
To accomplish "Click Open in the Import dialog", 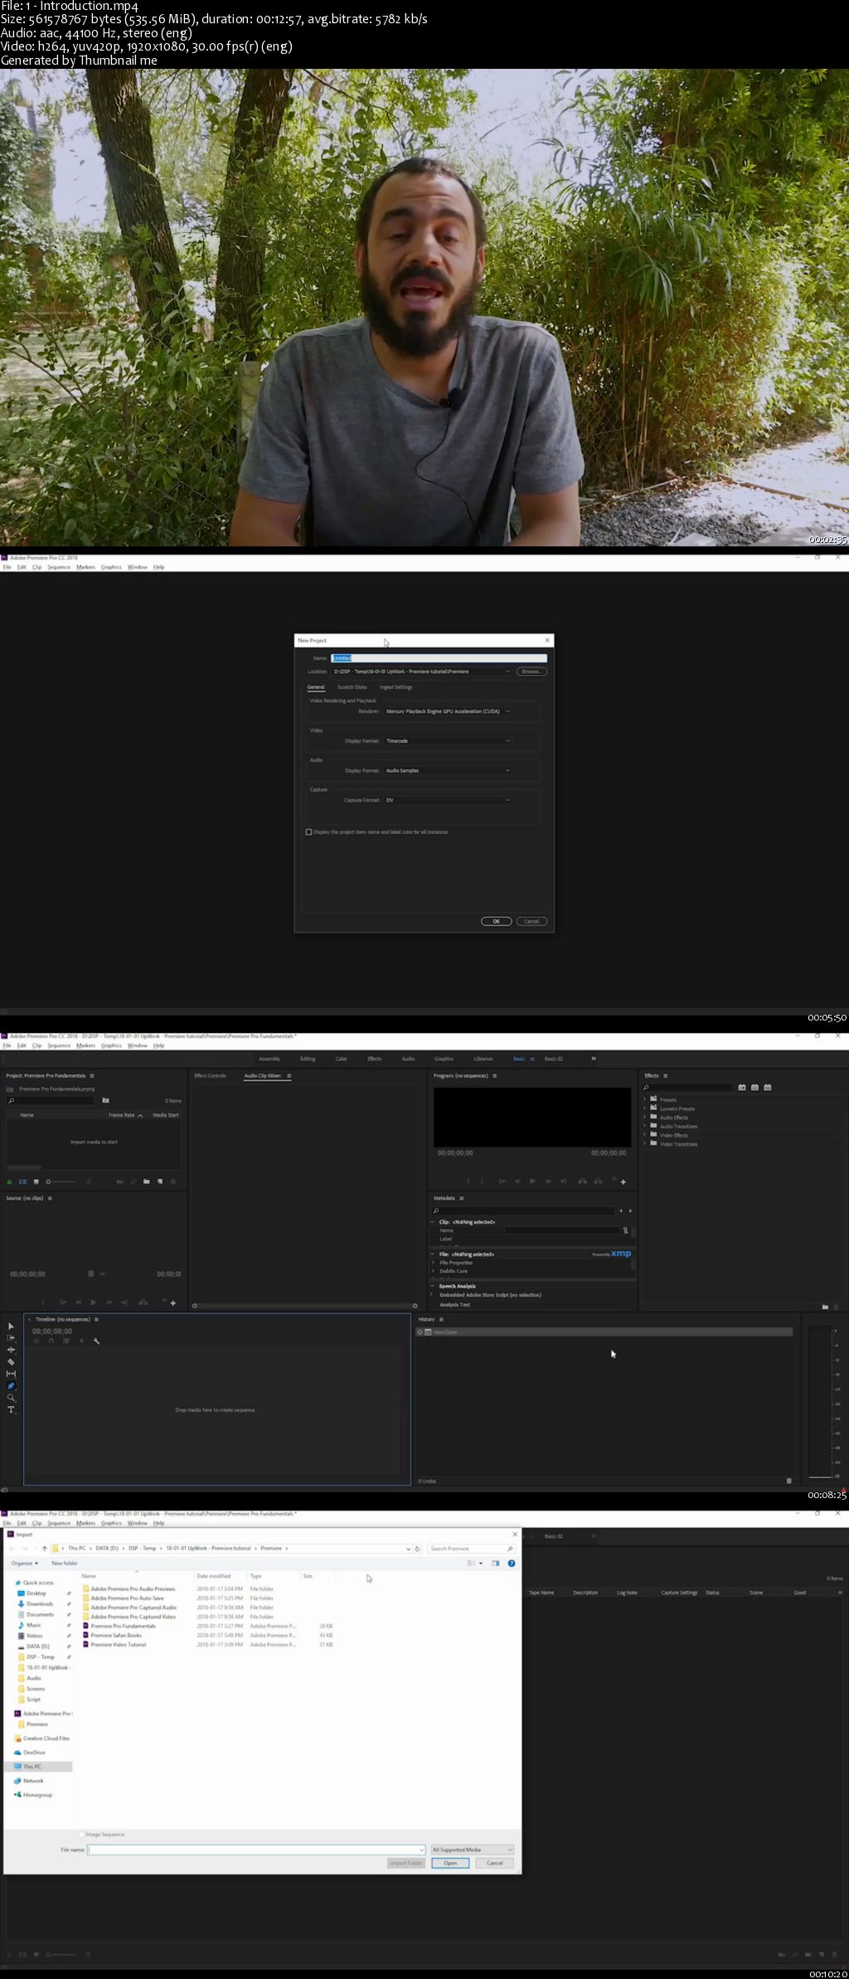I will (450, 1863).
